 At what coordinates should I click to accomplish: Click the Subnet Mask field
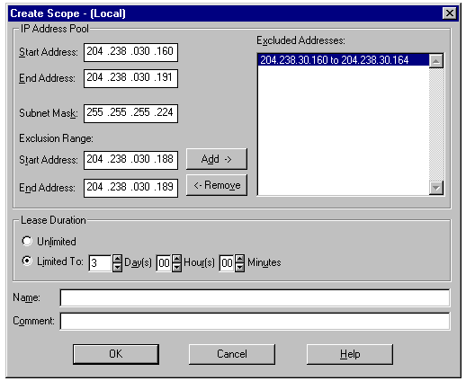(x=130, y=113)
